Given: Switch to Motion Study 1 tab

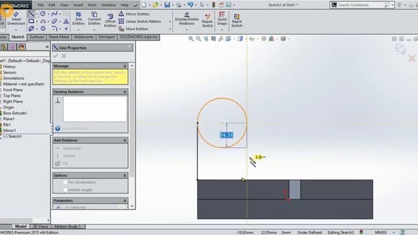Looking at the screenshot, I should 67,227.
